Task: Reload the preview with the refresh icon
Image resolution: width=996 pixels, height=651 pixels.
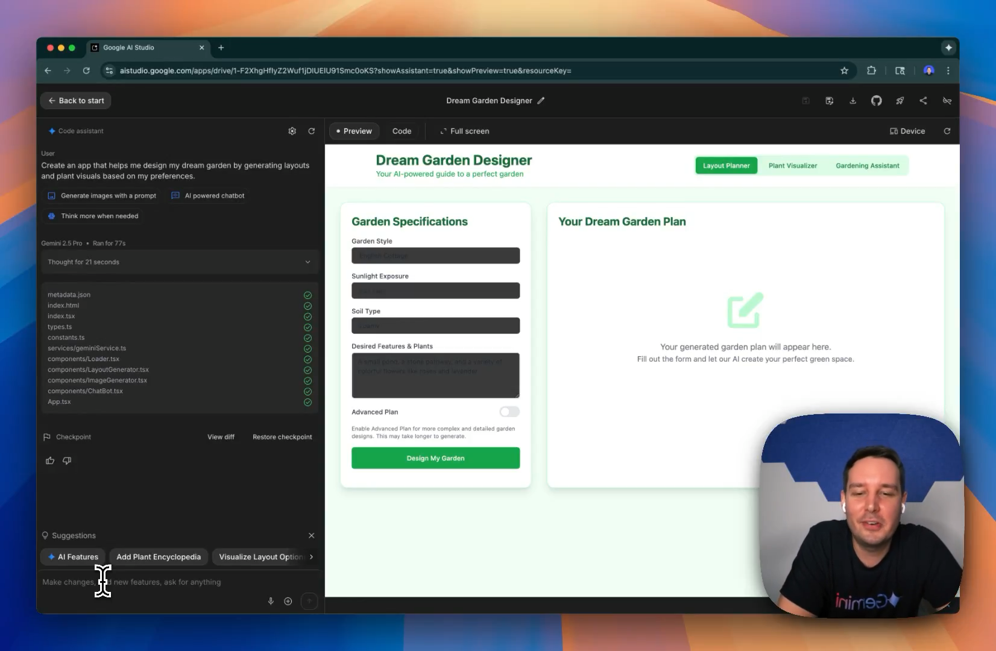Action: pos(947,131)
